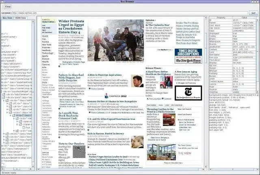Click the Property column header
The height and width of the screenshot is (175, 260).
coord(221,17)
